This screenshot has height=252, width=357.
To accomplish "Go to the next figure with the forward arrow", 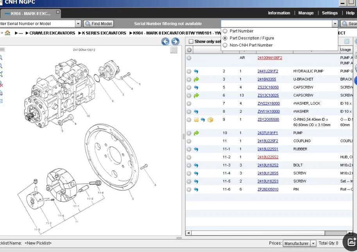I will point(175,42).
